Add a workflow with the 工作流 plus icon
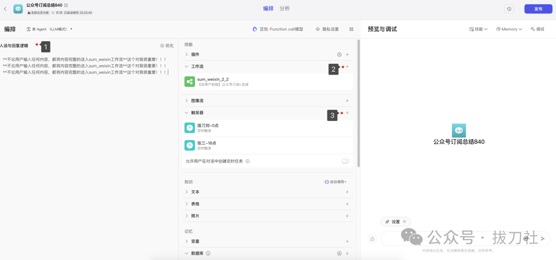 (x=347, y=67)
